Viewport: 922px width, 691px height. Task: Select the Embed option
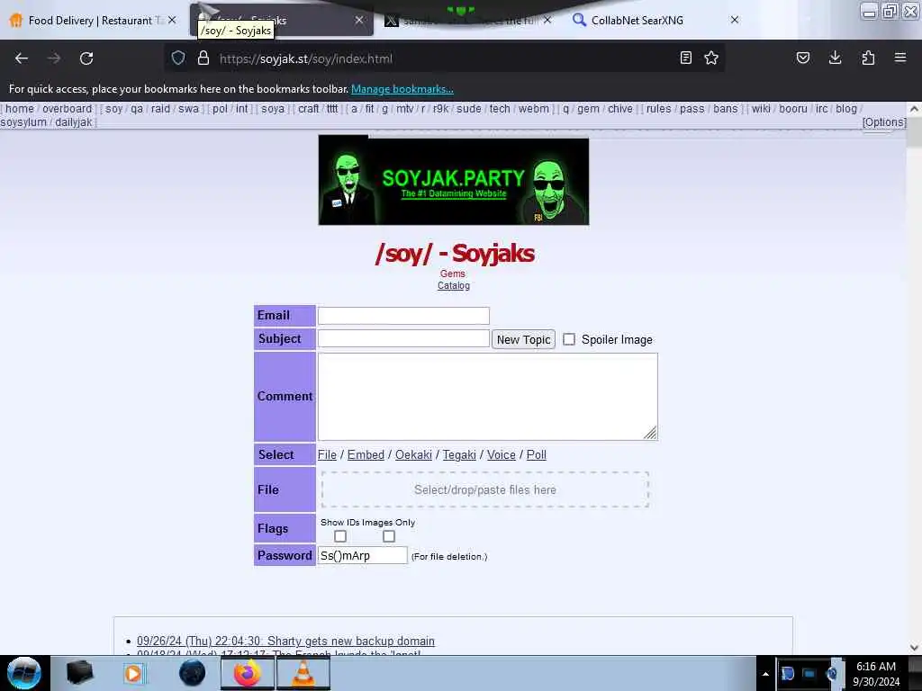pyautogui.click(x=366, y=454)
